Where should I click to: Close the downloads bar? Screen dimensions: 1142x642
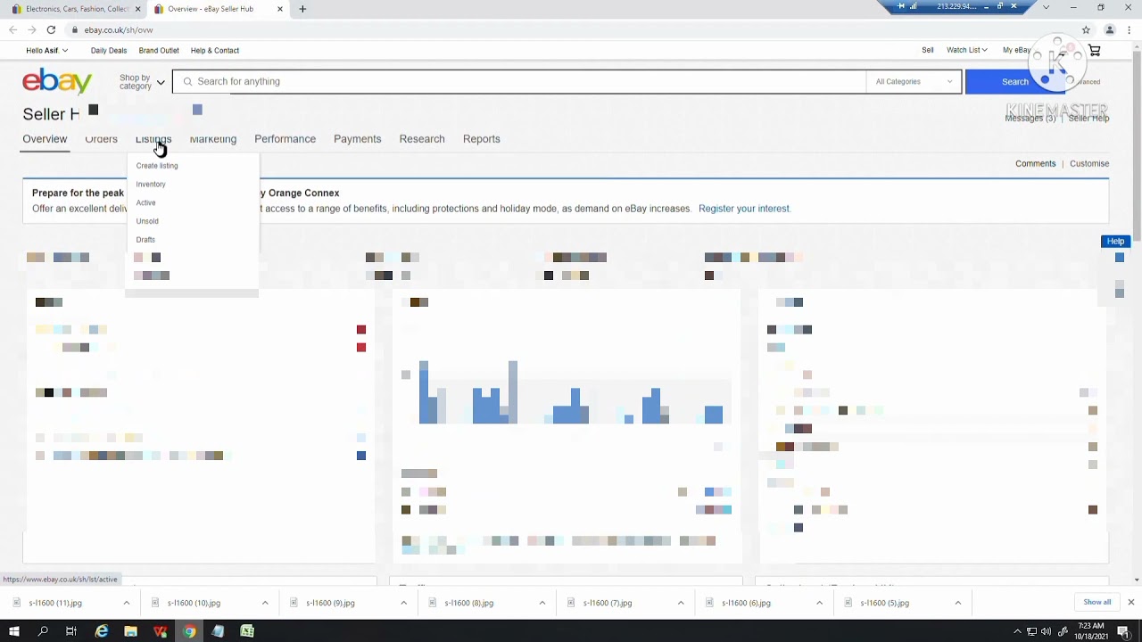(1130, 602)
